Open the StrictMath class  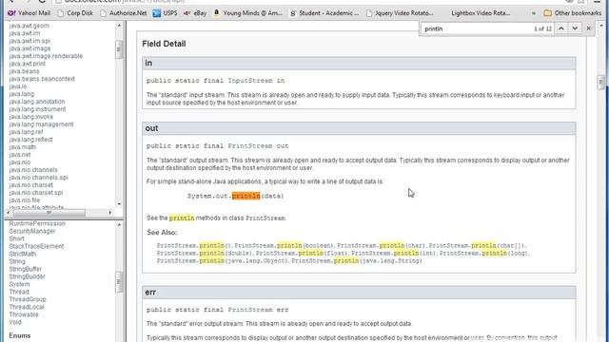click(23, 254)
